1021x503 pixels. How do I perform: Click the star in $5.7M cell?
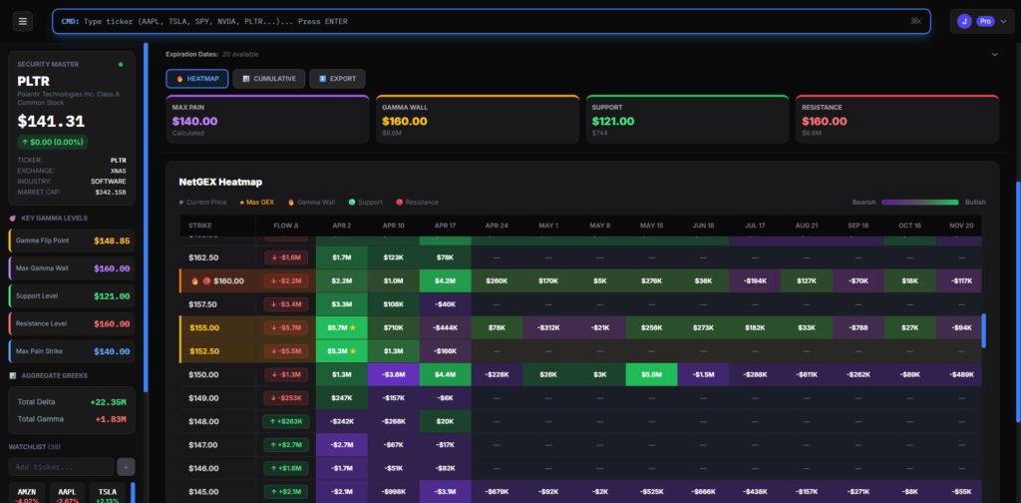point(352,327)
